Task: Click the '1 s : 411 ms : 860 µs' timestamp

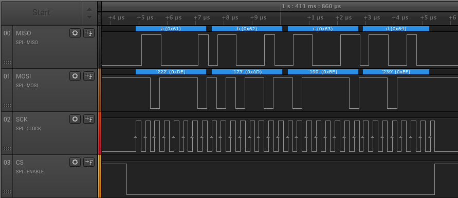Action: coord(312,7)
